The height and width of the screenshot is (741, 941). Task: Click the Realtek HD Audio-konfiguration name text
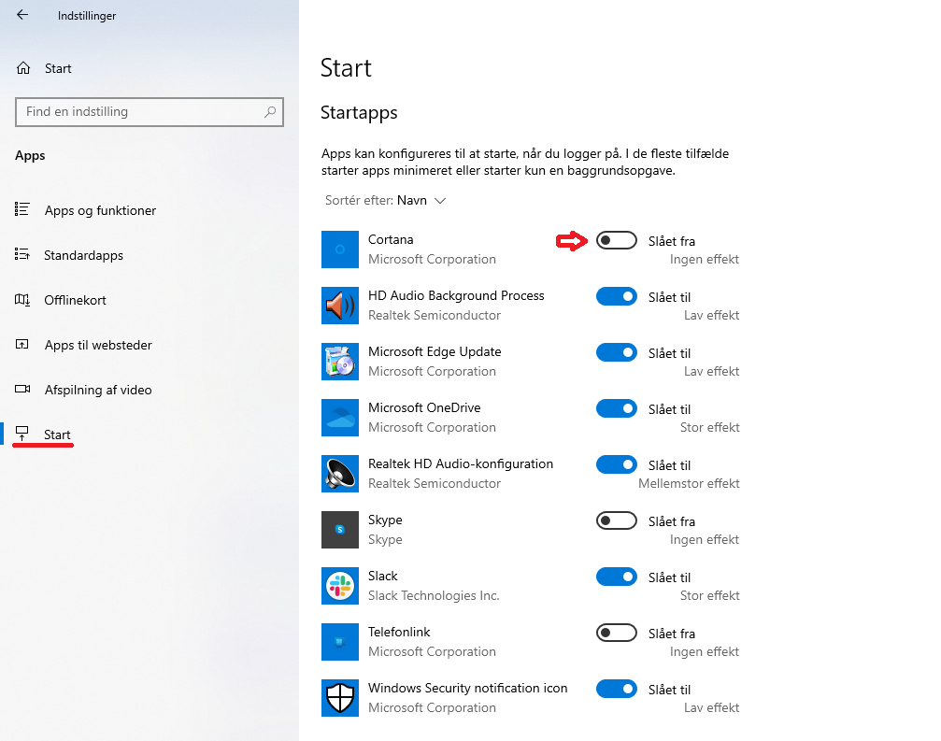(x=461, y=463)
